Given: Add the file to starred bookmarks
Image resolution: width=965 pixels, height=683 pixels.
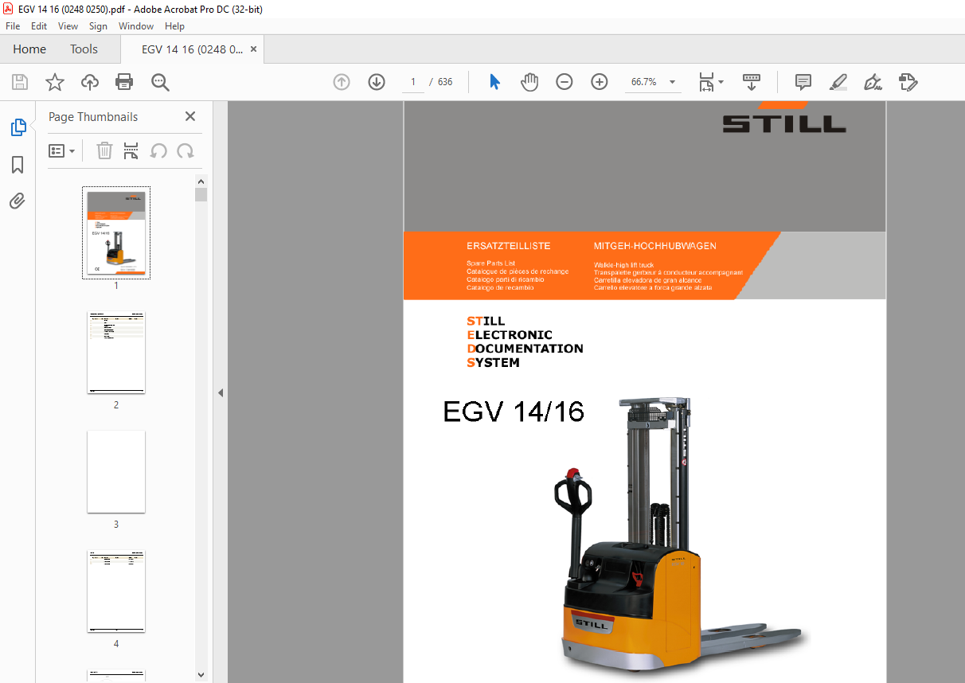Looking at the screenshot, I should 55,82.
